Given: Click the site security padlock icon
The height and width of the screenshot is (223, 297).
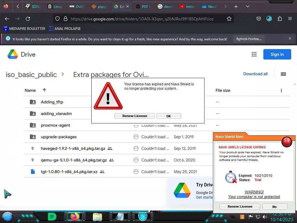Looking at the screenshot, I should (66, 19).
